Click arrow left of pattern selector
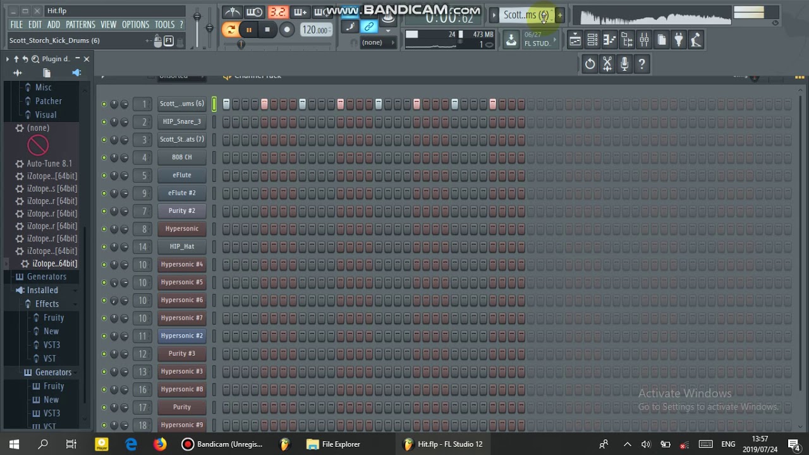 tap(494, 15)
